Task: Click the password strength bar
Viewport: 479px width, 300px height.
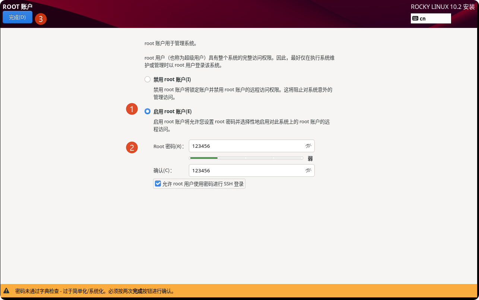Action: 246,158
